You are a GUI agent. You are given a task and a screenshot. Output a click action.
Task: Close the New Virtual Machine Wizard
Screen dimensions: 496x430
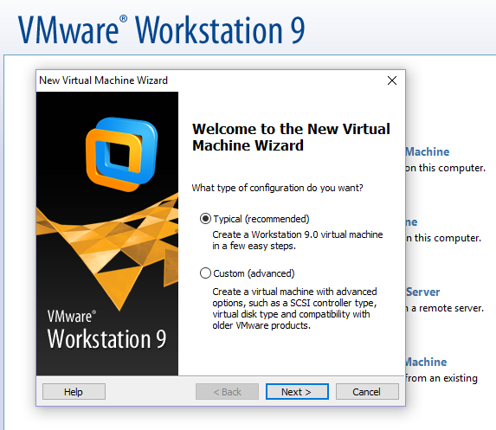pos(392,80)
